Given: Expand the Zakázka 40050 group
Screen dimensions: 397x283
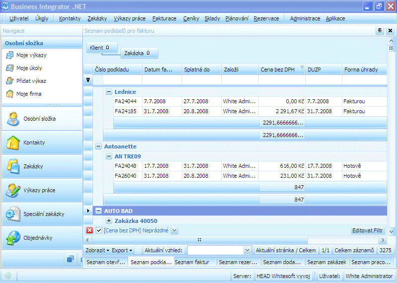Looking at the screenshot, I should coord(109,221).
